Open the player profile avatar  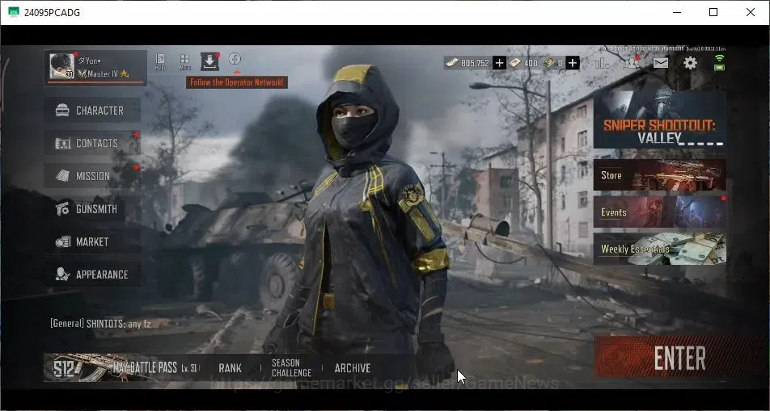[61, 67]
